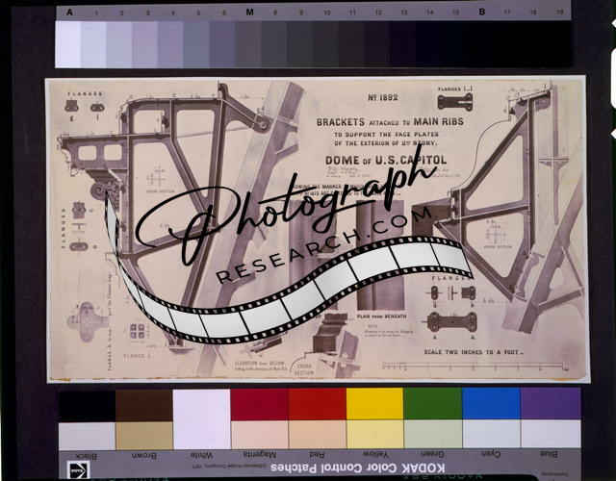
Task: Pick the bright red color patch
Action: pos(317,404)
